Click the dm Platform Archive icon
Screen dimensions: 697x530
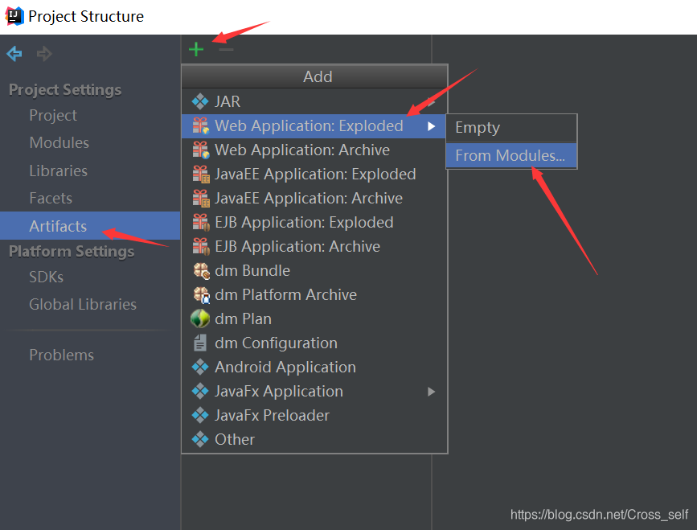[201, 295]
